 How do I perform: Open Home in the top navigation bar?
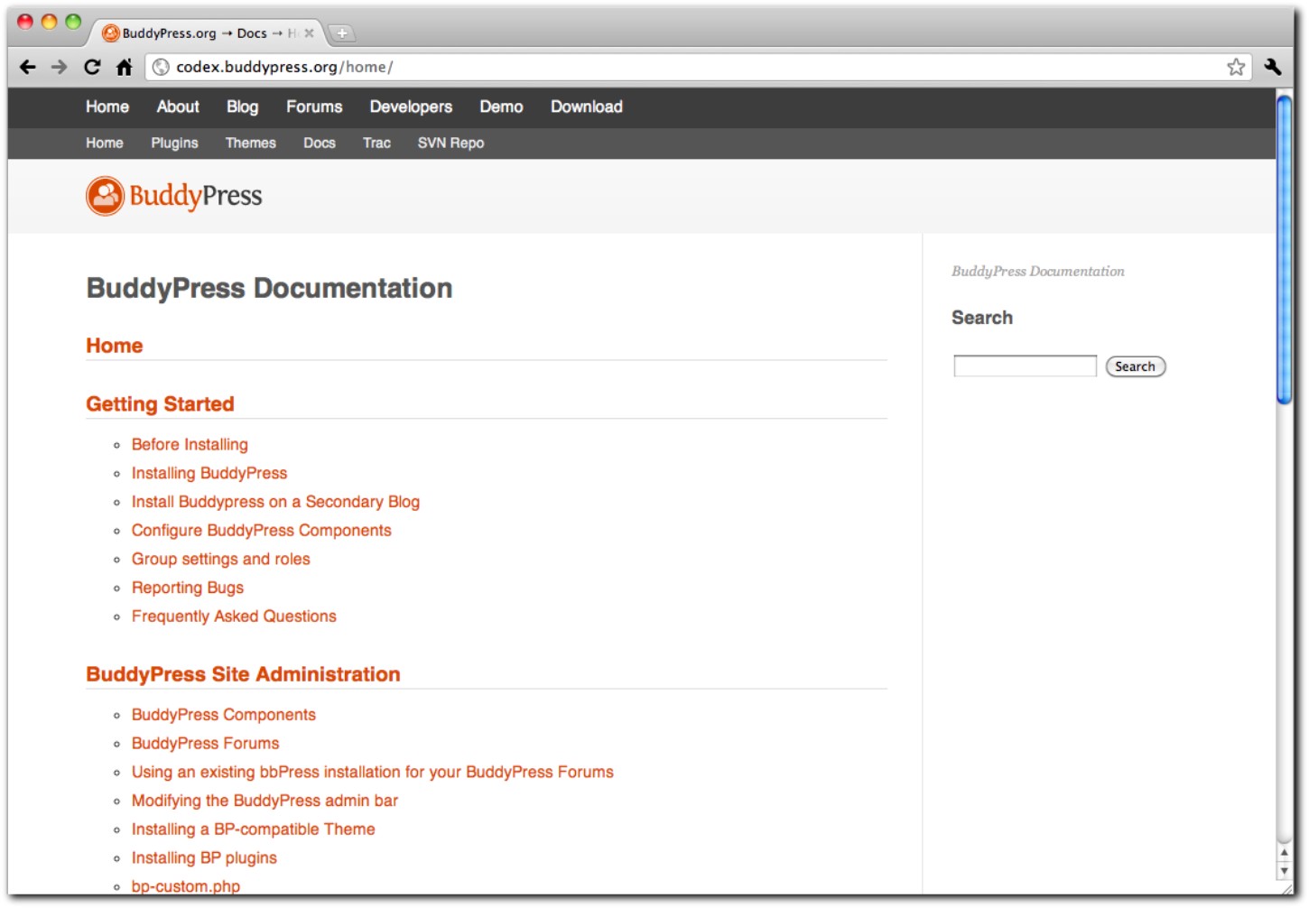[x=107, y=107]
